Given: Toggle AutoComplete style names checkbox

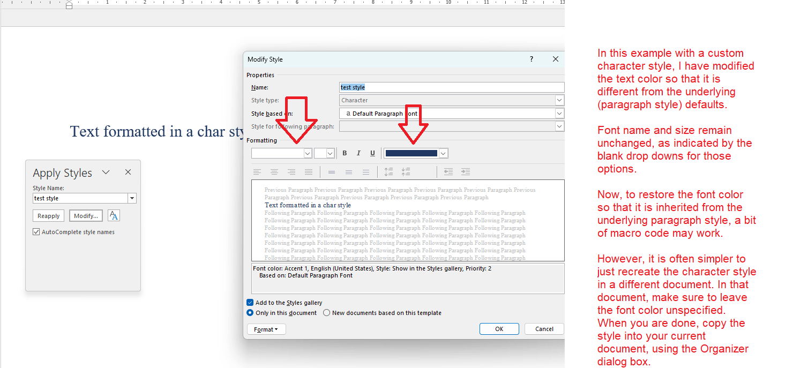Looking at the screenshot, I should [x=36, y=232].
